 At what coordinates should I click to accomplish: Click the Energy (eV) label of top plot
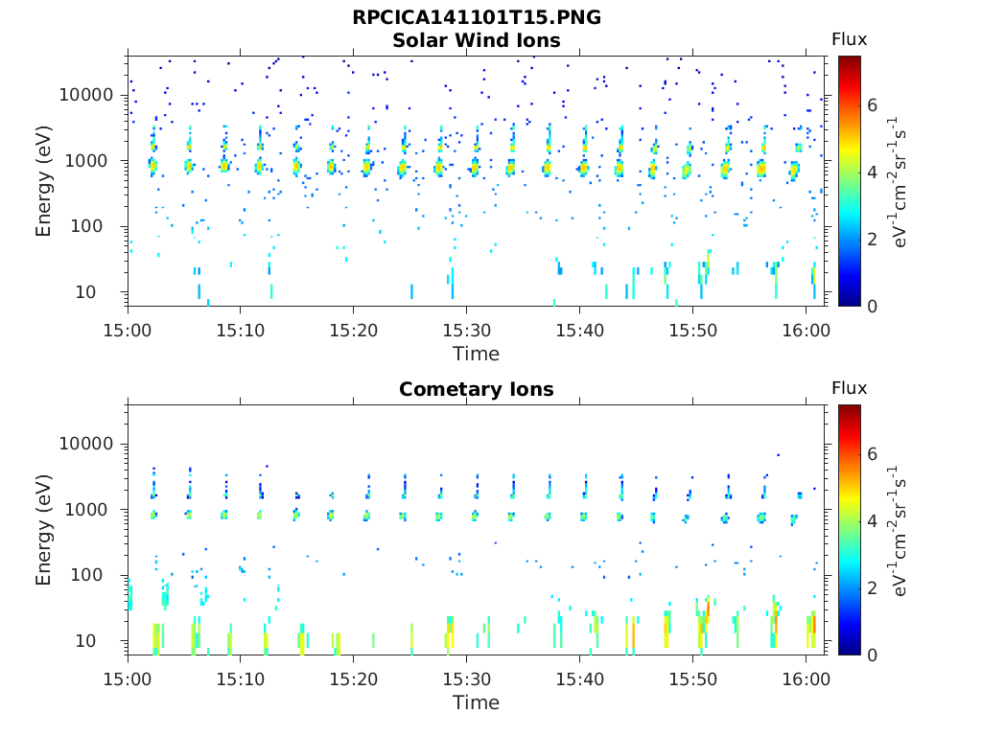[x=42, y=181]
